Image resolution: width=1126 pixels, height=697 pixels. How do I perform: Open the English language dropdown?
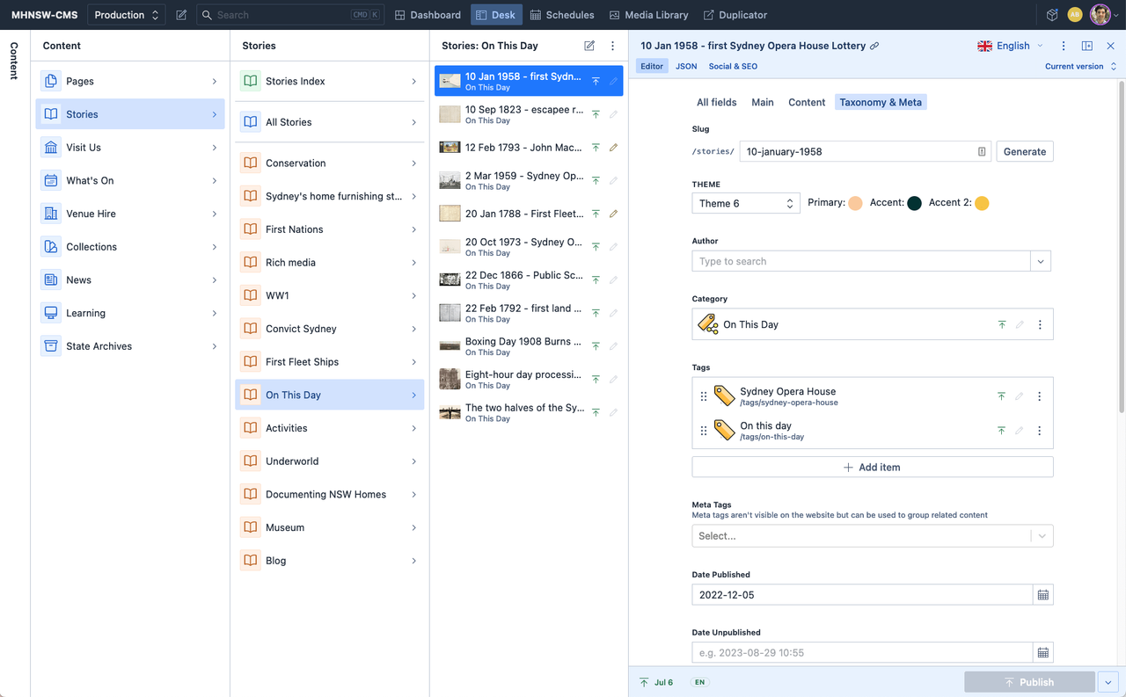click(1011, 46)
